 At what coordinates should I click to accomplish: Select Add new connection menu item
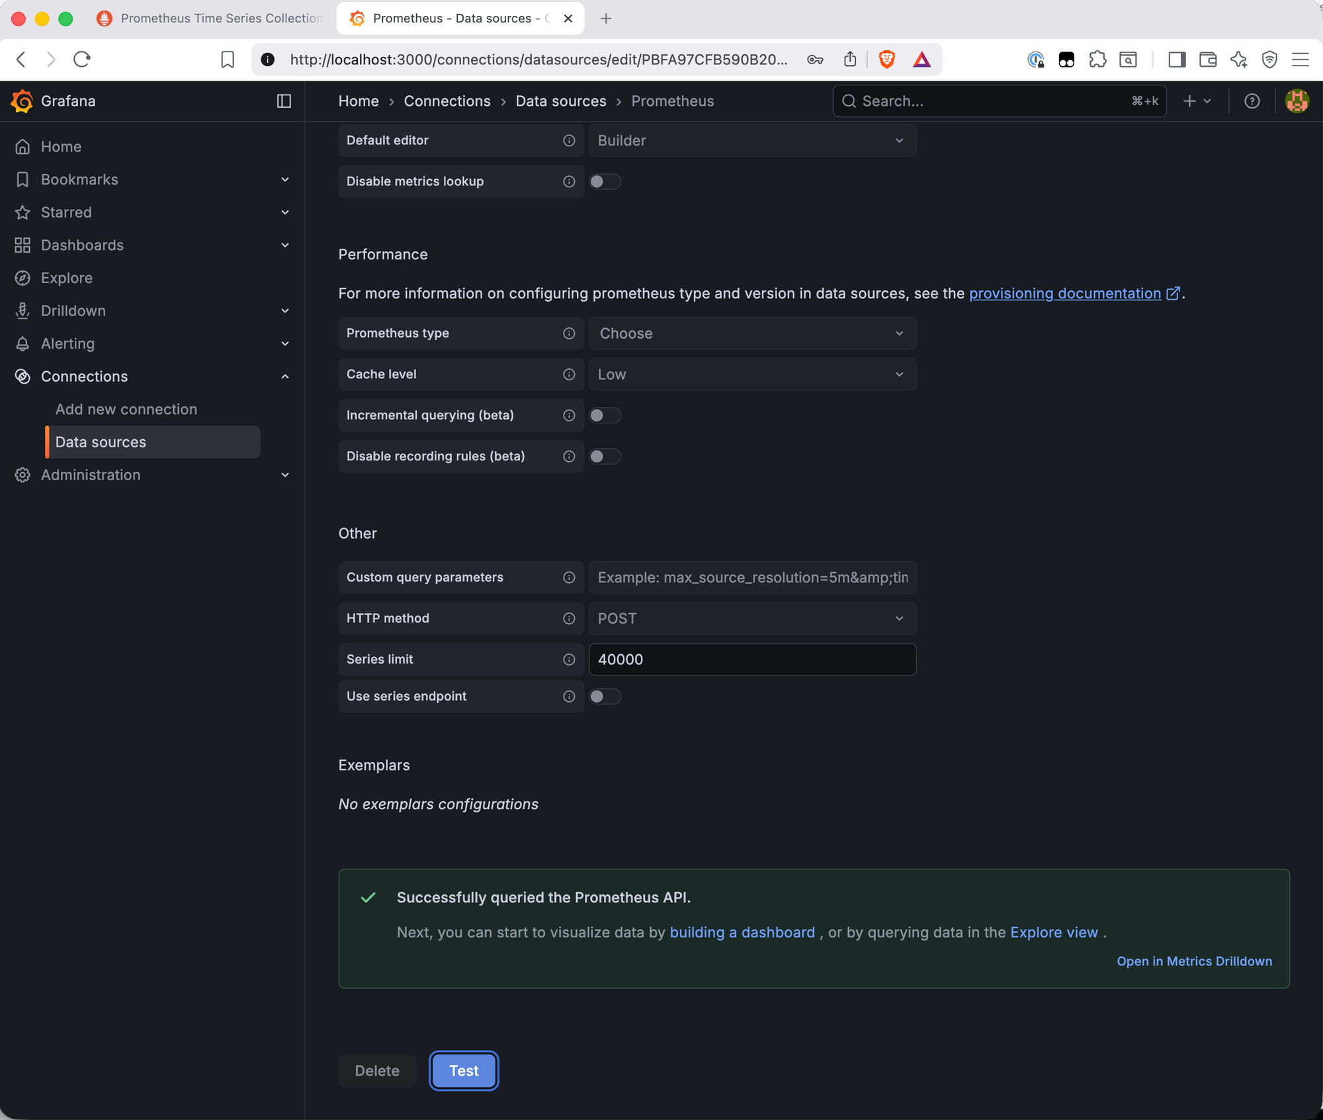click(126, 409)
